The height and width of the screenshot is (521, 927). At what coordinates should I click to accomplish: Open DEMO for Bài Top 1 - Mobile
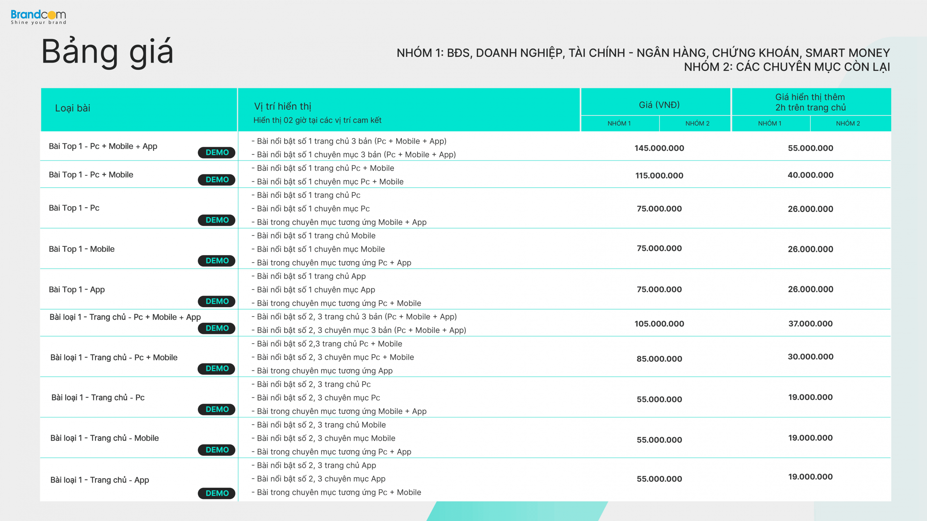pos(217,260)
